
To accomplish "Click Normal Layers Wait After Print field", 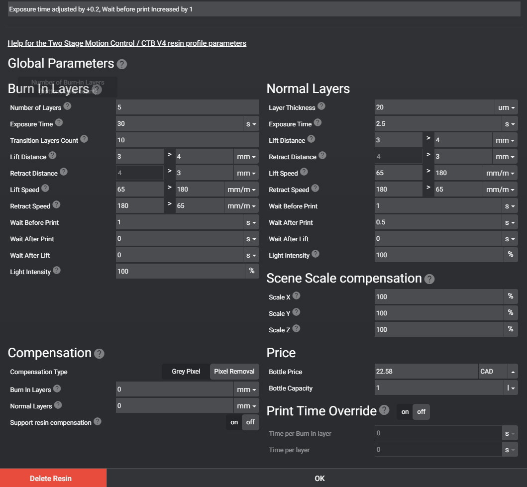I will tap(438, 223).
